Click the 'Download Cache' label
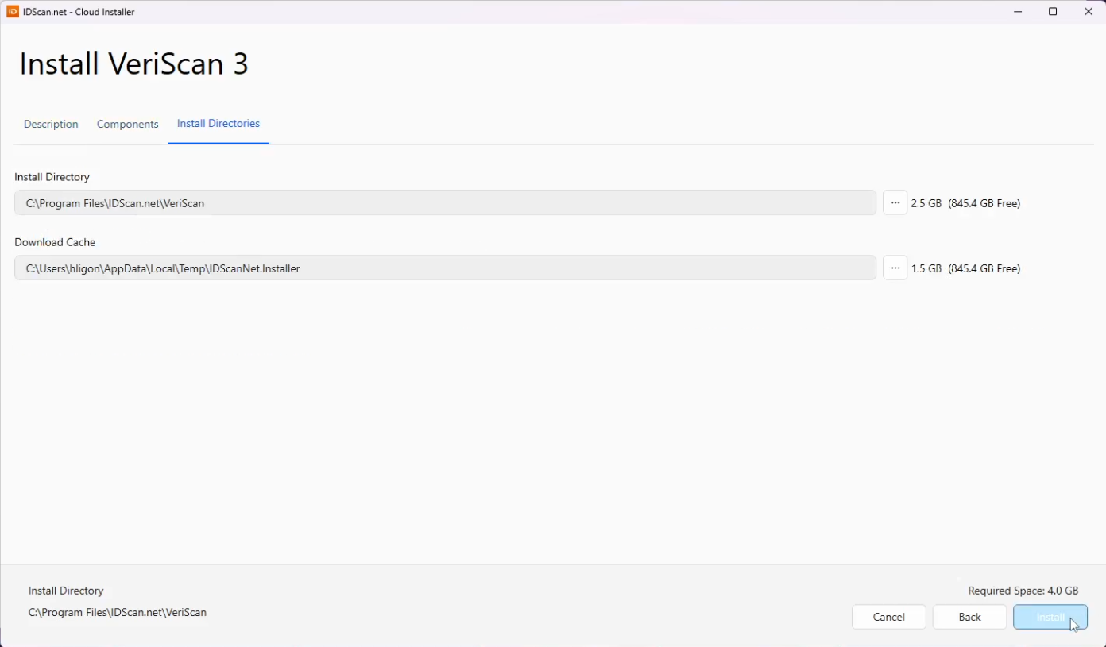 [x=55, y=242]
